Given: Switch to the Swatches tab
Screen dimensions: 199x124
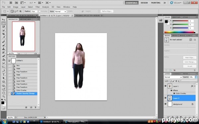Looking at the screenshot, I should [x=176, y=17].
